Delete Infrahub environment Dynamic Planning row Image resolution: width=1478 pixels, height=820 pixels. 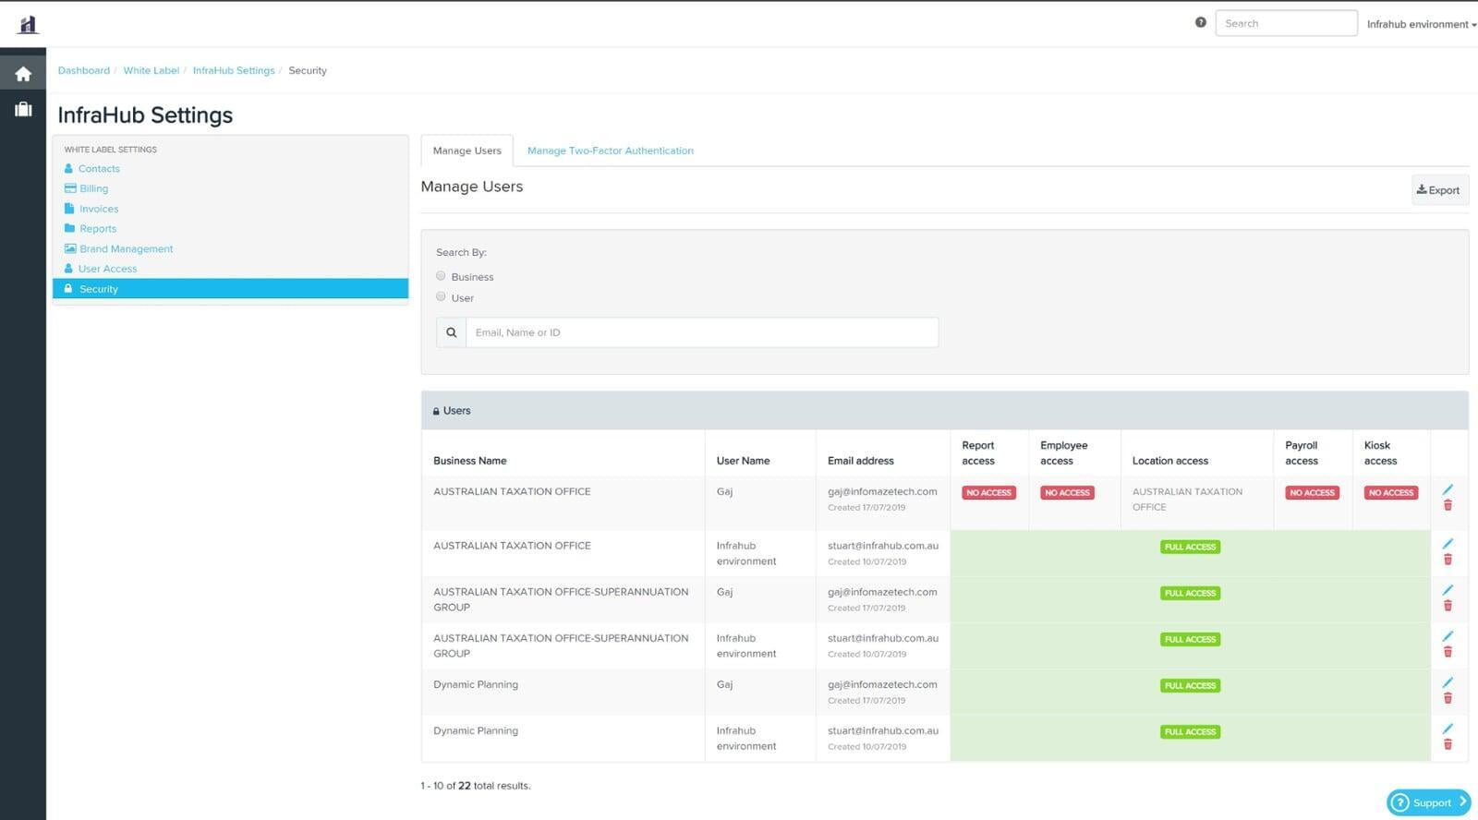tap(1448, 744)
